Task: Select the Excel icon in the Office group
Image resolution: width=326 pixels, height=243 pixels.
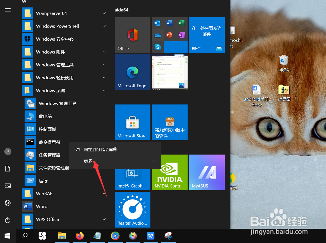Action: pos(181,23)
